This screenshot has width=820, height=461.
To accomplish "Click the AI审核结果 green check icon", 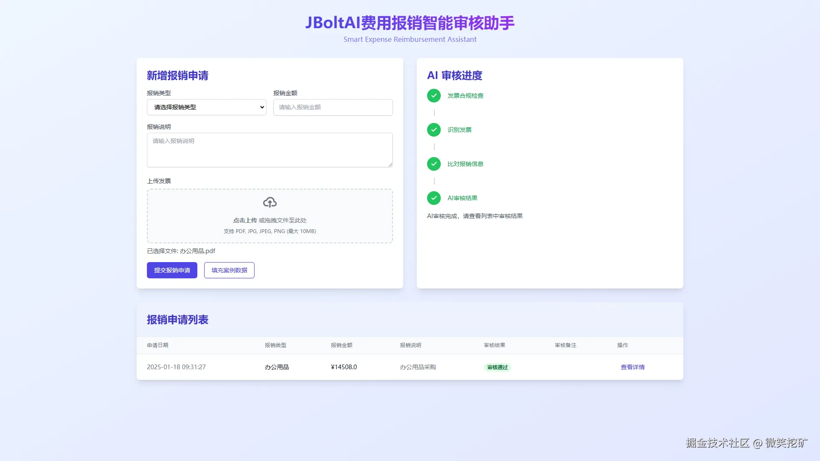I will (434, 198).
